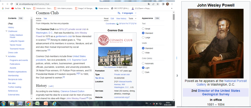The height and width of the screenshot is (108, 251).
Task: Open Chrome's three-dot menu
Action: click(172, 4)
